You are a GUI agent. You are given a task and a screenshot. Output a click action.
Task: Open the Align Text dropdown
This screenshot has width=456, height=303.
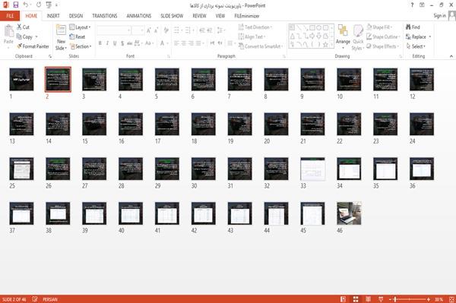(252, 36)
